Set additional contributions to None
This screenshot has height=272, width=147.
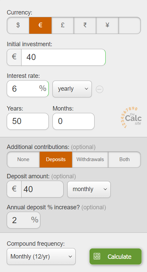pos(23,159)
